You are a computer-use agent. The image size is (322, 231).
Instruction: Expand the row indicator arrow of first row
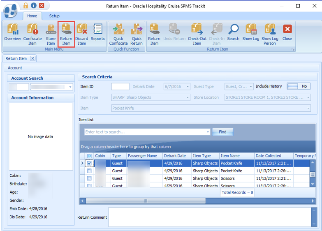tap(82, 163)
